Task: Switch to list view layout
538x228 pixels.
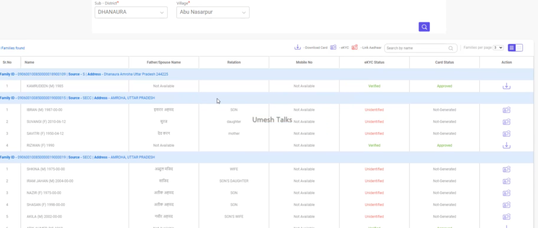Action: point(512,48)
